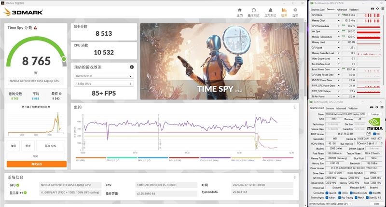386x207 pixels.
Task: Open hamburger menu in GPU-Z Sensors window
Action: [x=383, y=9]
